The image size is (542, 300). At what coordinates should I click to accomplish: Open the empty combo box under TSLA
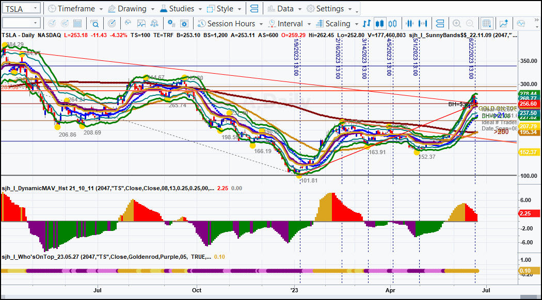point(21,23)
